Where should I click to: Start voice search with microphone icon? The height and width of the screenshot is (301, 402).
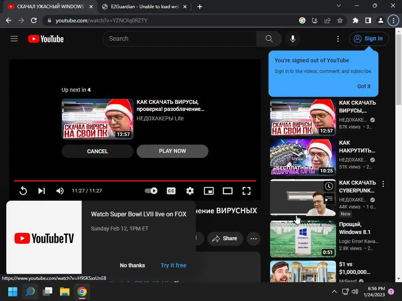click(292, 39)
